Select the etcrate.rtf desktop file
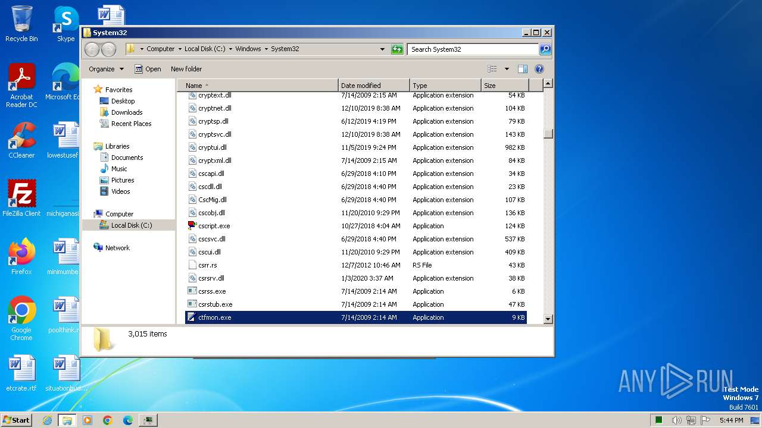The image size is (762, 428). point(21,373)
